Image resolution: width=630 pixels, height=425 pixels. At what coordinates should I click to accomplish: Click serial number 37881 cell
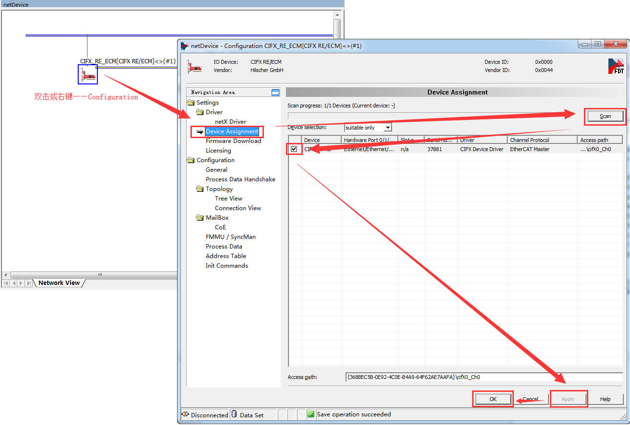(x=441, y=149)
